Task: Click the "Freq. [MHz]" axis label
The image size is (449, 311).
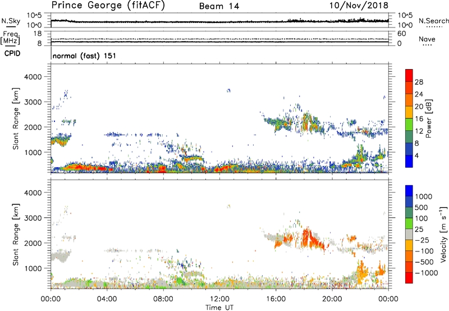Action: click(10, 38)
